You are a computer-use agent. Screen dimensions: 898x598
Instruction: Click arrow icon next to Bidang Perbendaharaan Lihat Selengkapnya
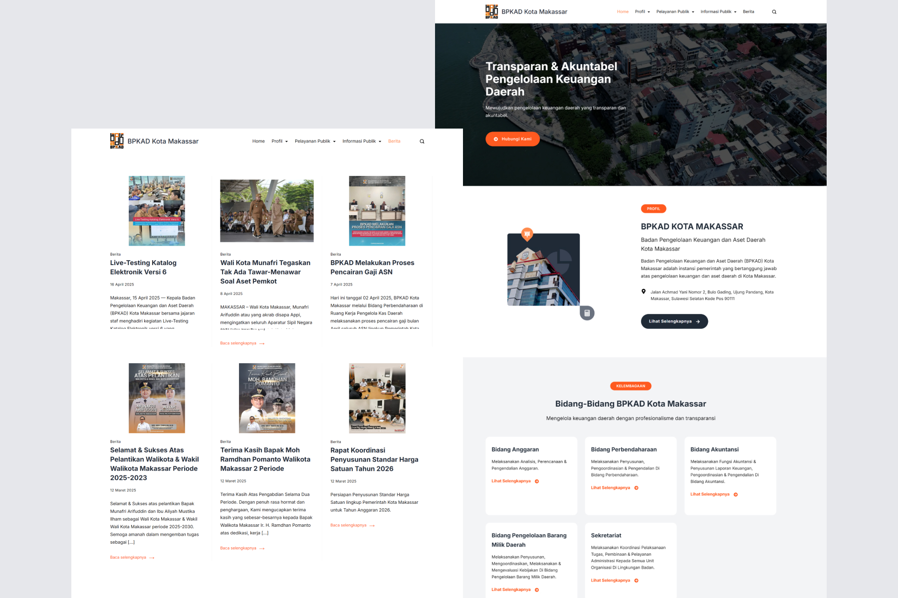(x=637, y=488)
